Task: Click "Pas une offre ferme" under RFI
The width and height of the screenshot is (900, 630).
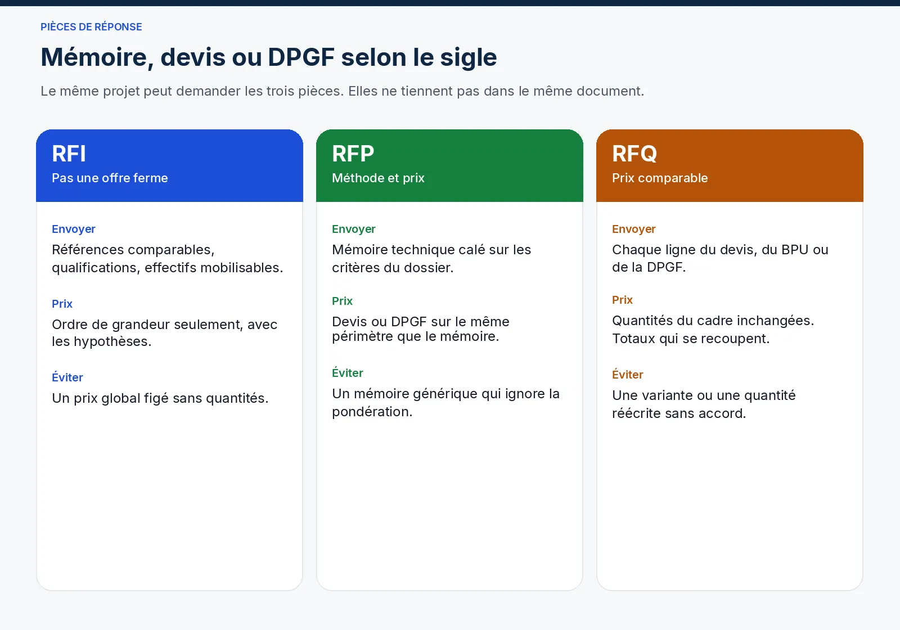Action: click(110, 178)
